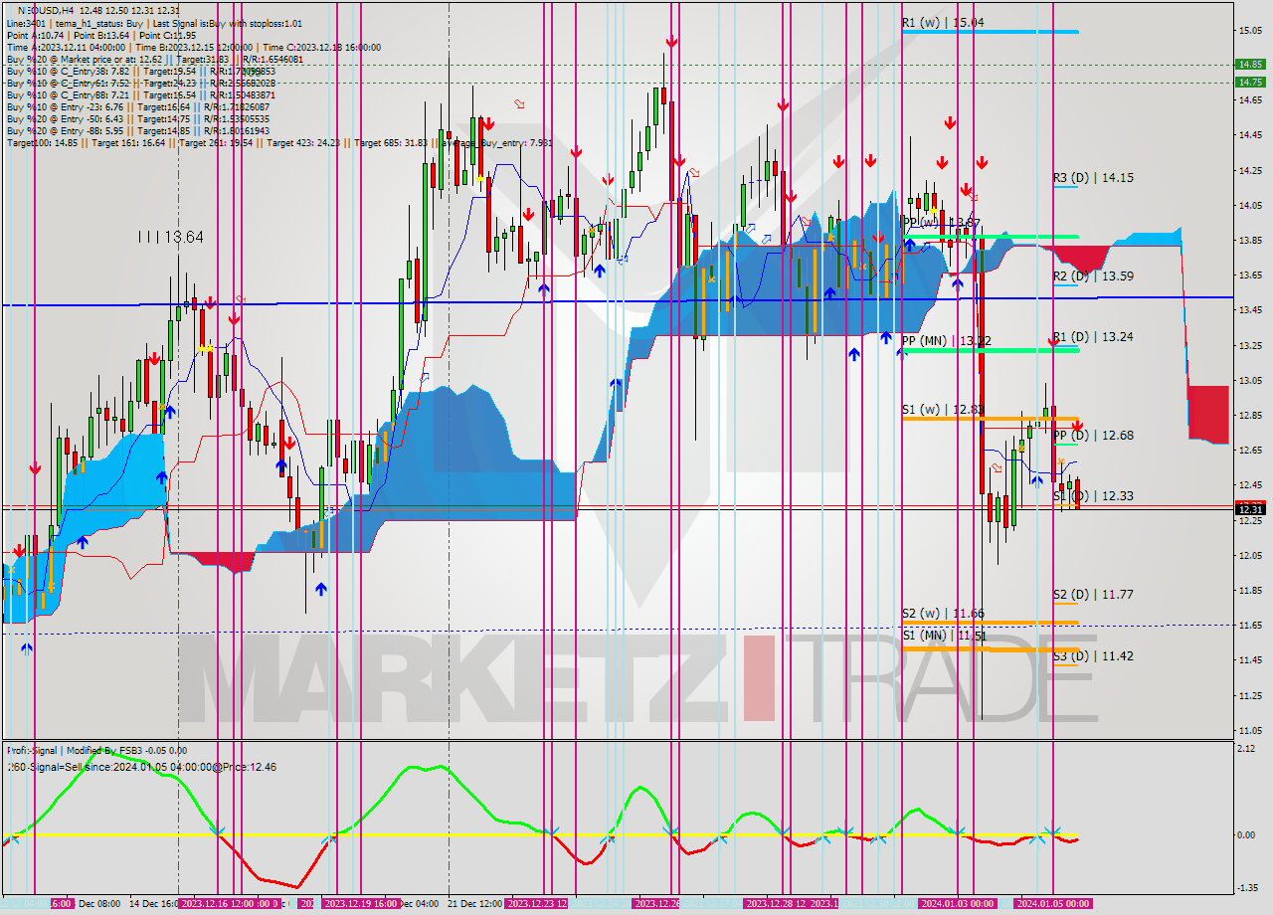Select the 260-Signal=Sell since text
Image resolution: width=1273 pixels, height=915 pixels.
(141, 767)
